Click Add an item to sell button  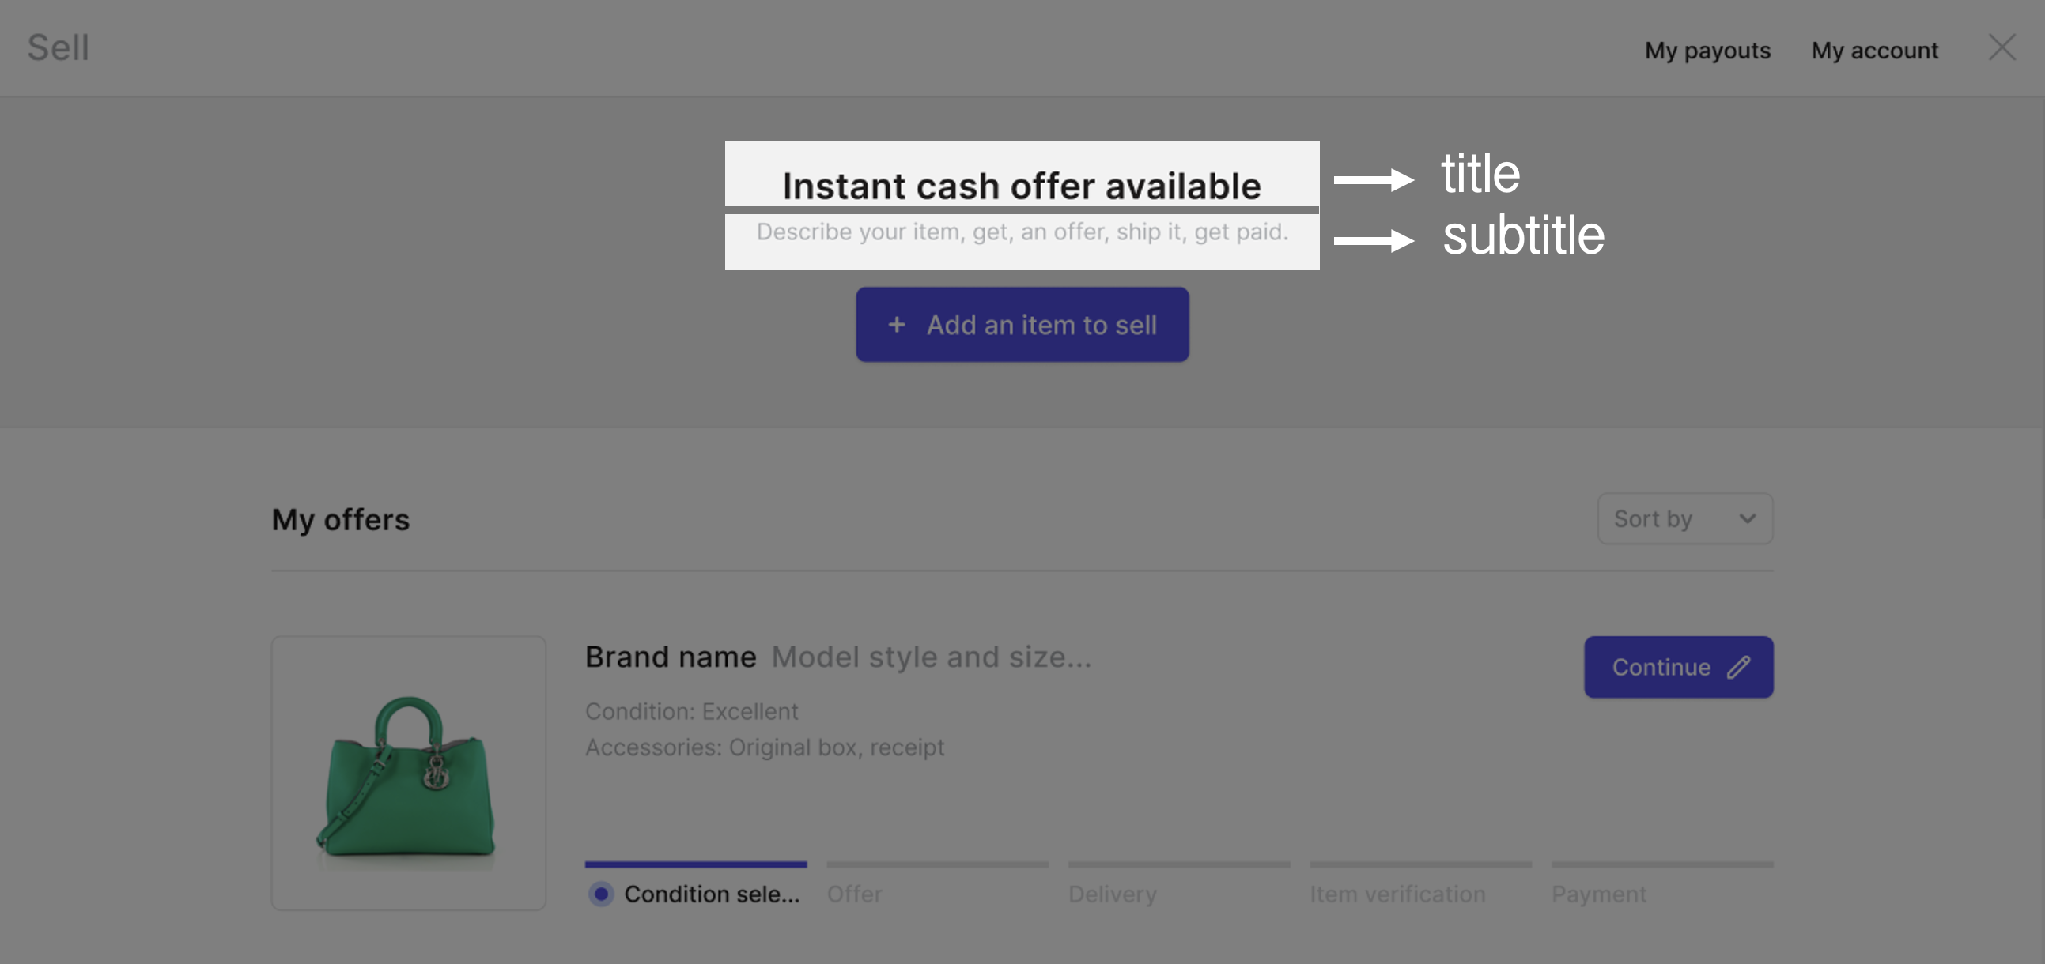click(x=1022, y=325)
